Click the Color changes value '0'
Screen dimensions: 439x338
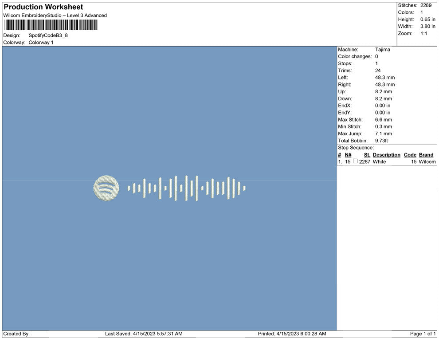click(376, 56)
